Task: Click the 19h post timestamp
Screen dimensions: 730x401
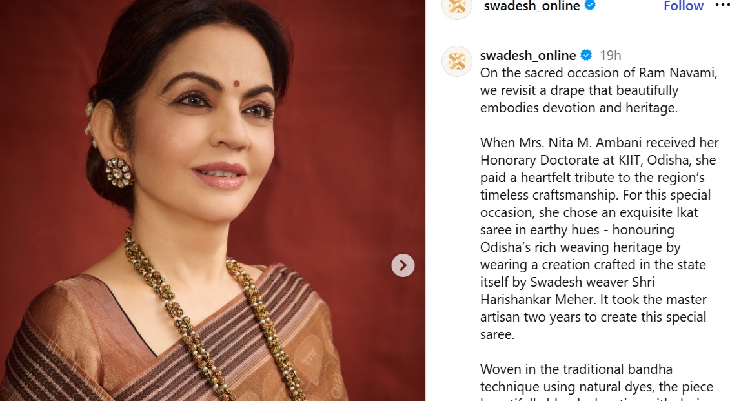Action: point(611,56)
